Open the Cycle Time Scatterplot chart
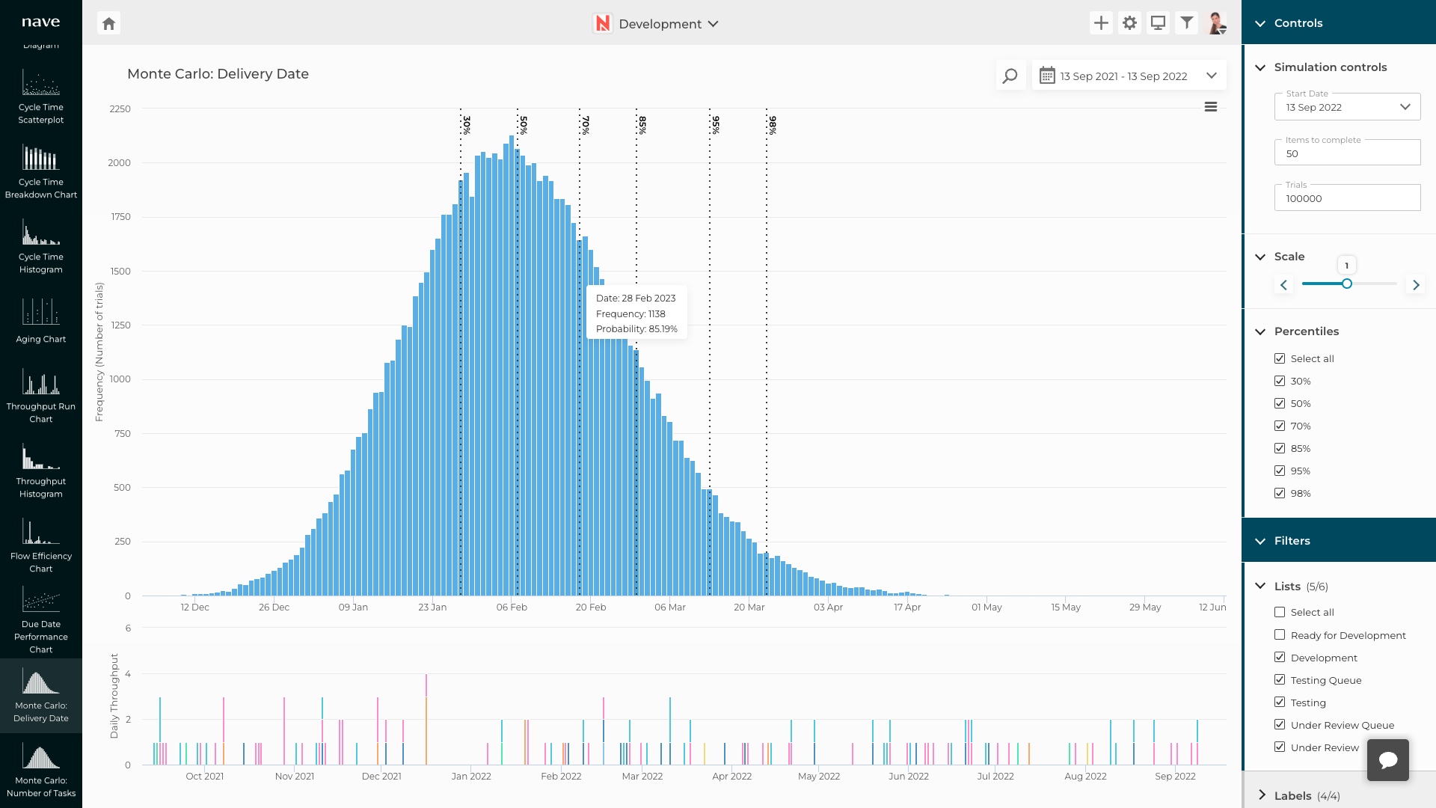This screenshot has height=808, width=1436. coord(41,97)
